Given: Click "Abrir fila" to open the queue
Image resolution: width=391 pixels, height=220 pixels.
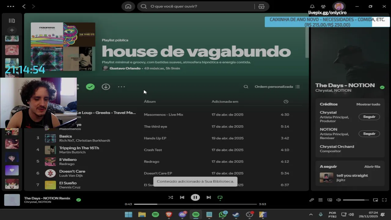Looking at the screenshot, I should 372,167.
